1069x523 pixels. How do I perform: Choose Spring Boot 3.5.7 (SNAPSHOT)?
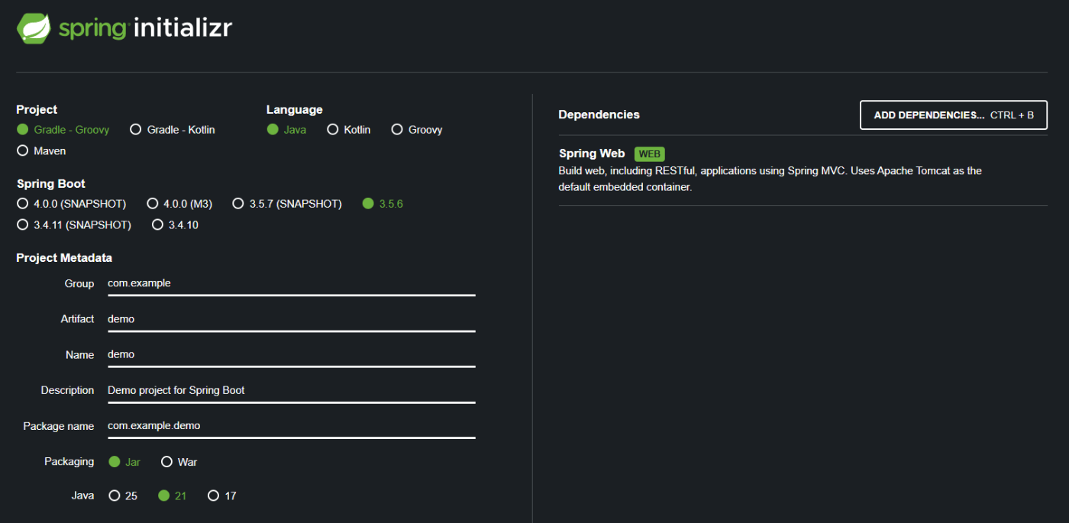[287, 204]
